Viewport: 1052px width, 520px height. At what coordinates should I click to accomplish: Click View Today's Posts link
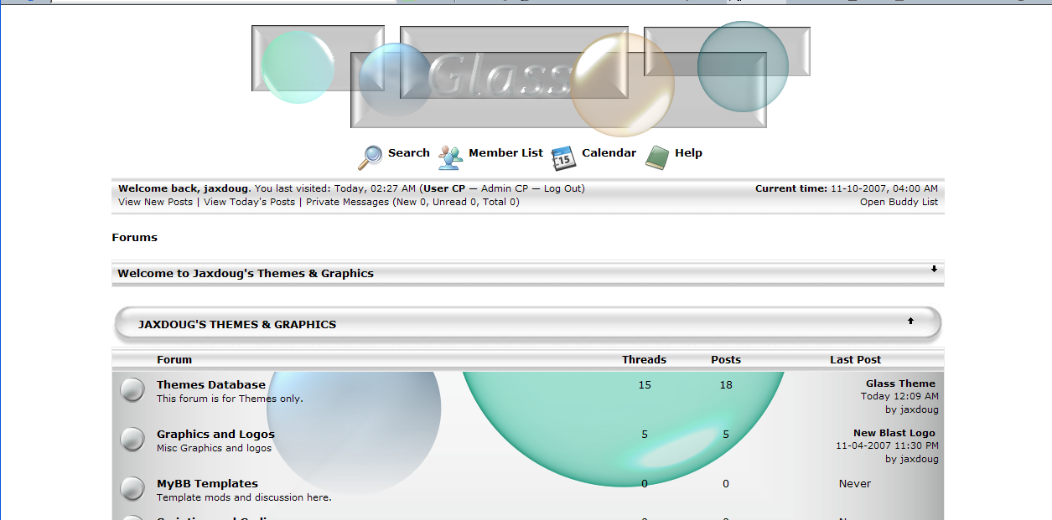coord(249,202)
